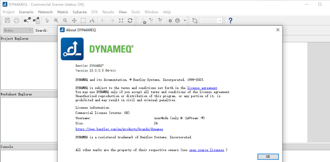Screen dimensions: 330x162
Task: Click the license agreement link
Action: [x=202, y=88]
